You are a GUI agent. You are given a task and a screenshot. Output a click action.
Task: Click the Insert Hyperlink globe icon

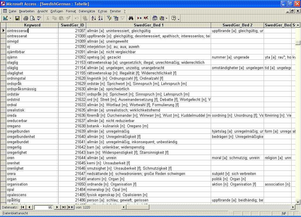[85, 18]
